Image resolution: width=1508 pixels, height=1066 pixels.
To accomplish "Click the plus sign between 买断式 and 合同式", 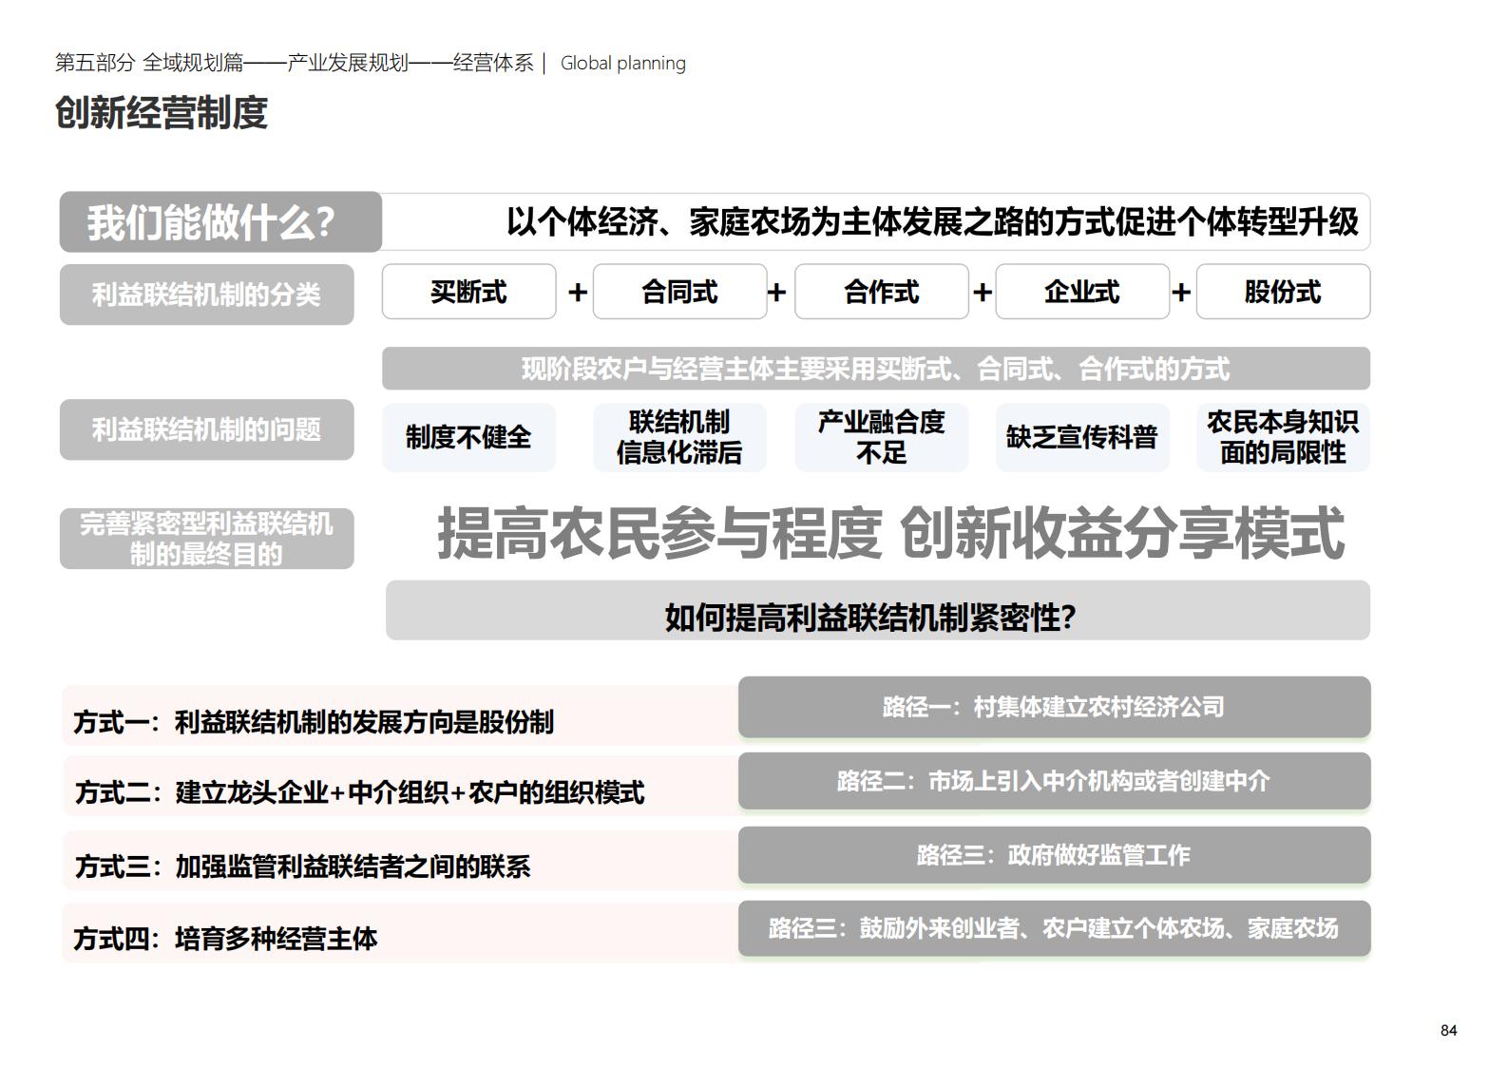I will tap(577, 293).
